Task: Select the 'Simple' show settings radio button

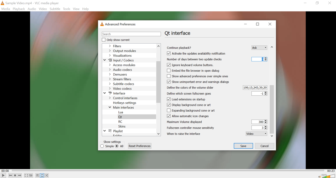Action: (x=102, y=146)
